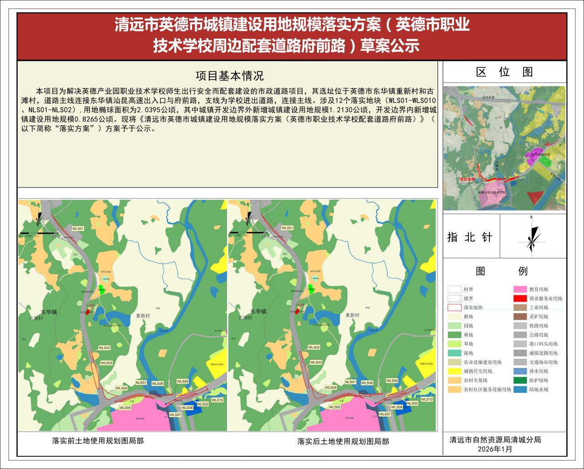Pick the blue 陆地水域 legend swatch
This screenshot has height=469, width=584.
(x=520, y=389)
